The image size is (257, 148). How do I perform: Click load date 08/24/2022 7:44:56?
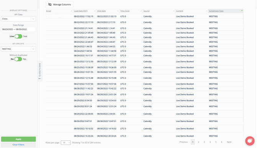click(83, 51)
